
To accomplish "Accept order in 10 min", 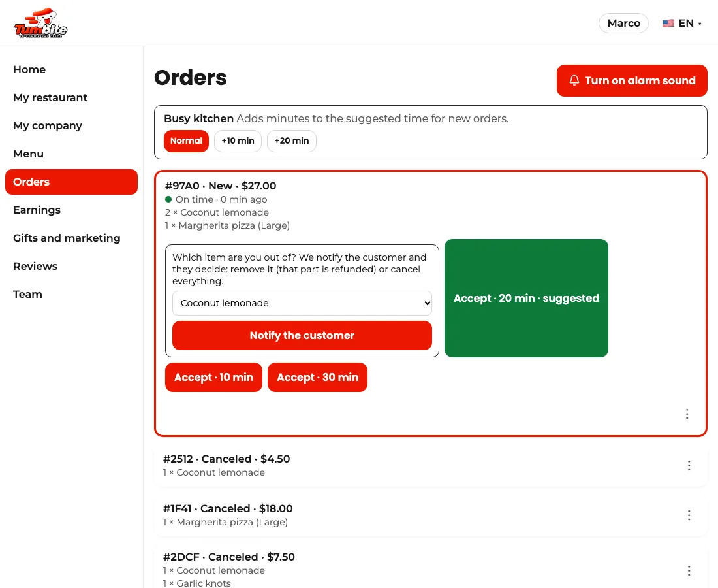I will 214,377.
